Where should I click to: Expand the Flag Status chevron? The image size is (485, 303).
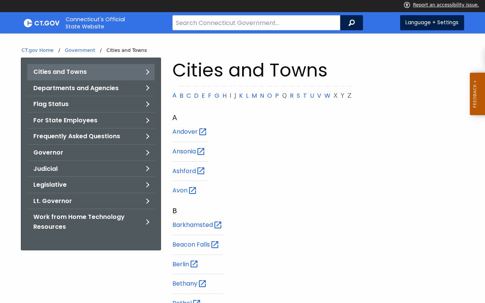(x=148, y=104)
